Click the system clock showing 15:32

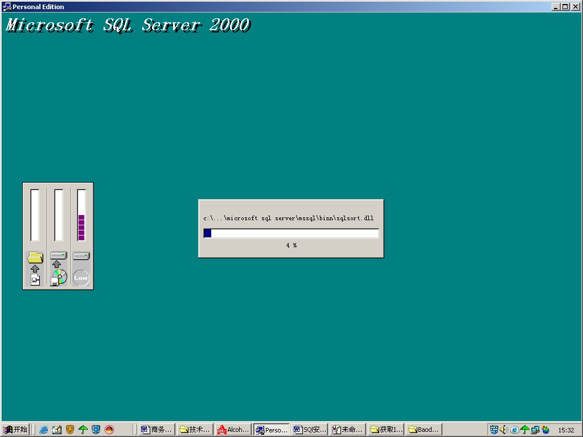point(566,430)
